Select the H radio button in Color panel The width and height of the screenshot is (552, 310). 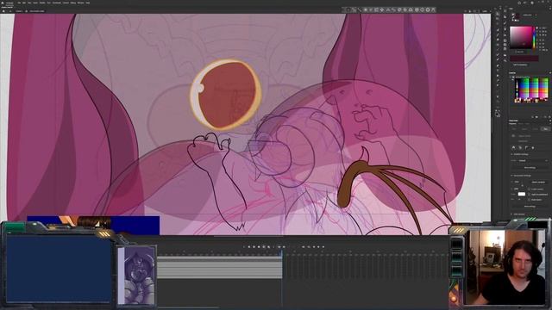536,28
